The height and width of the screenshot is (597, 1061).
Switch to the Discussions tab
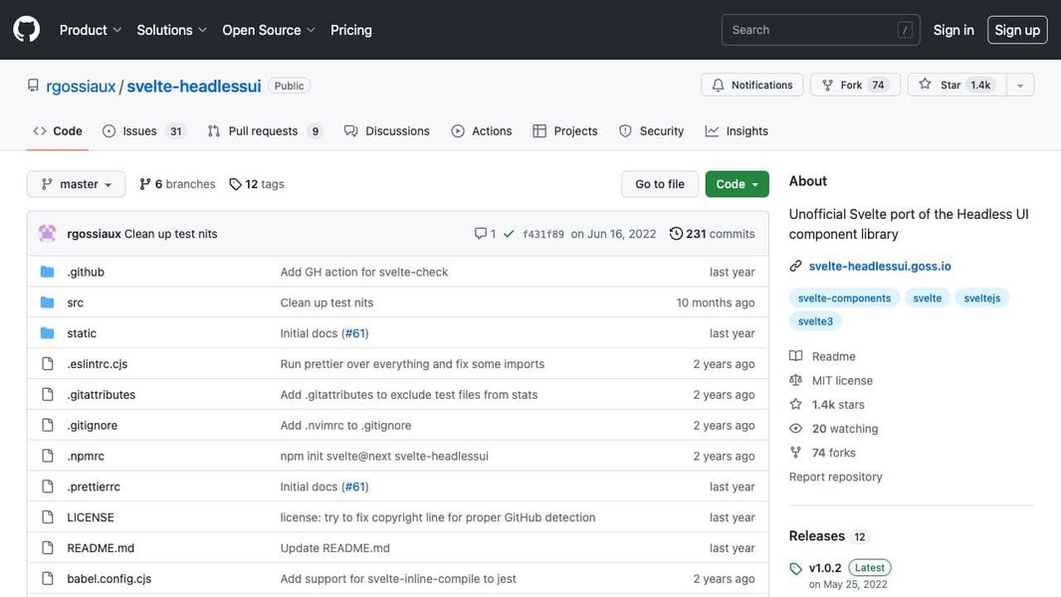tap(386, 131)
